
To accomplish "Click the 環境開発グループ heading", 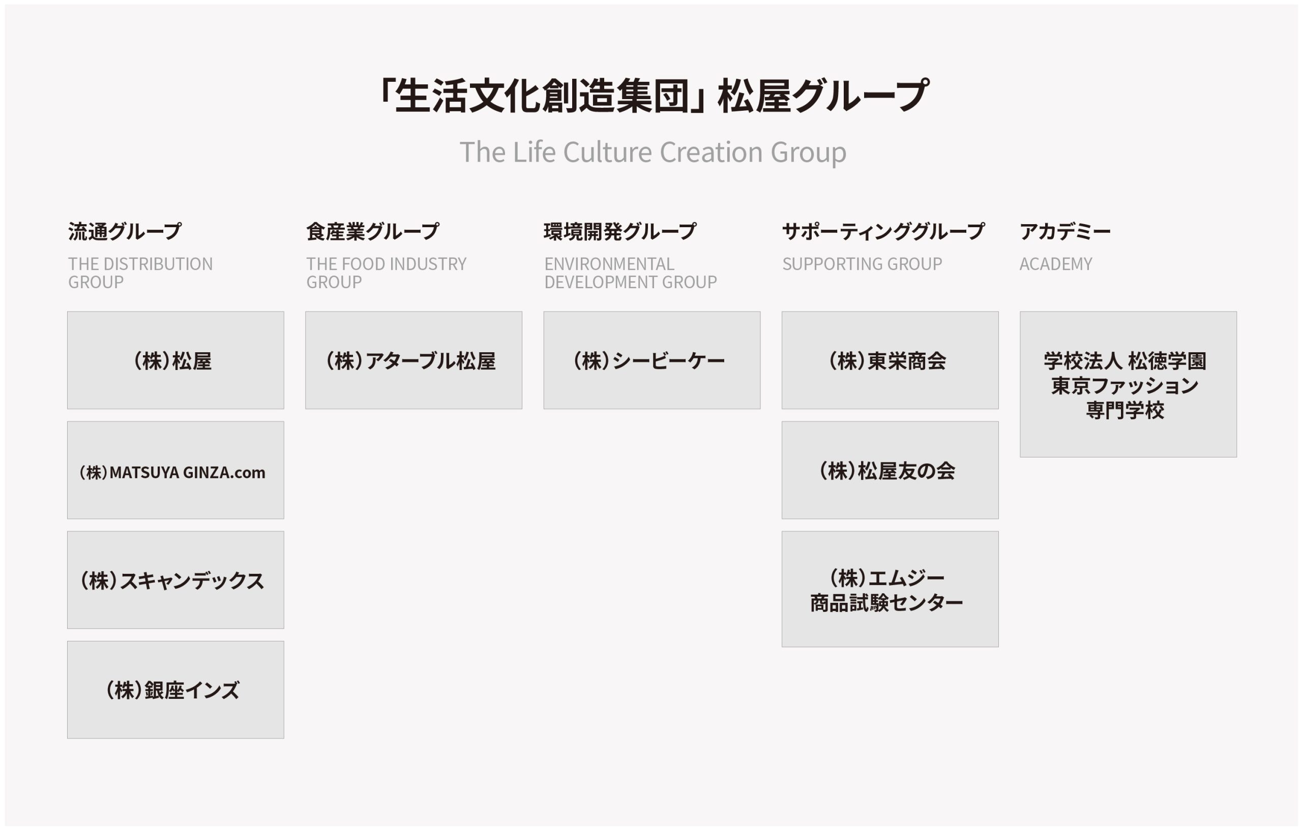I will point(620,231).
